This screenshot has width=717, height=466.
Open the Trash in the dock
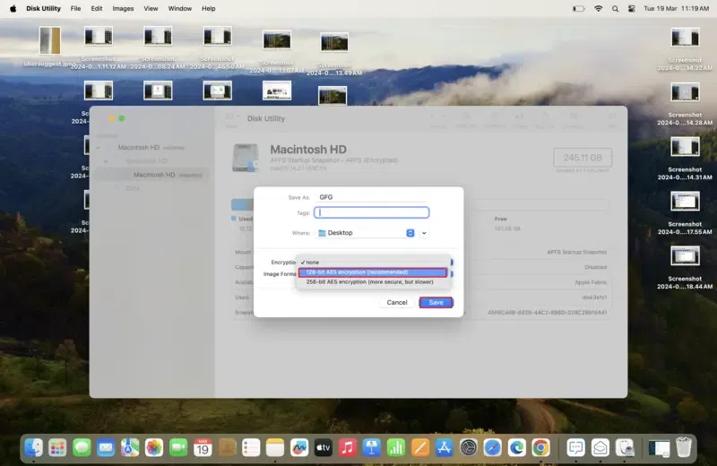click(x=684, y=448)
